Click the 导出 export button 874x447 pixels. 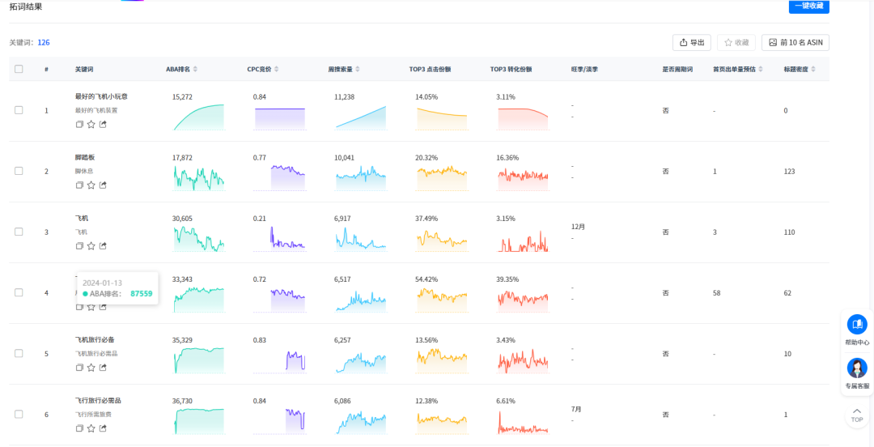[692, 42]
